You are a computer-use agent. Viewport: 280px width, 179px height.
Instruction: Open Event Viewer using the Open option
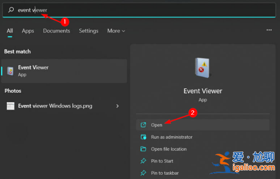coord(157,125)
